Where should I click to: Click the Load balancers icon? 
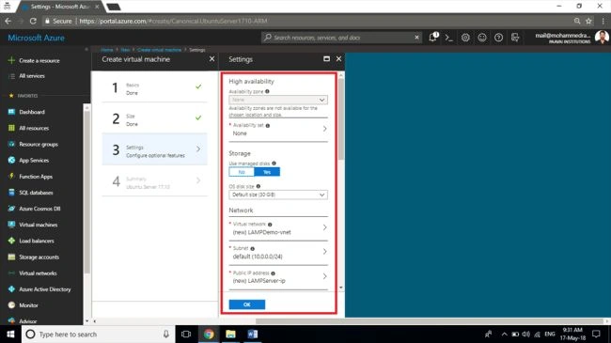[11, 241]
